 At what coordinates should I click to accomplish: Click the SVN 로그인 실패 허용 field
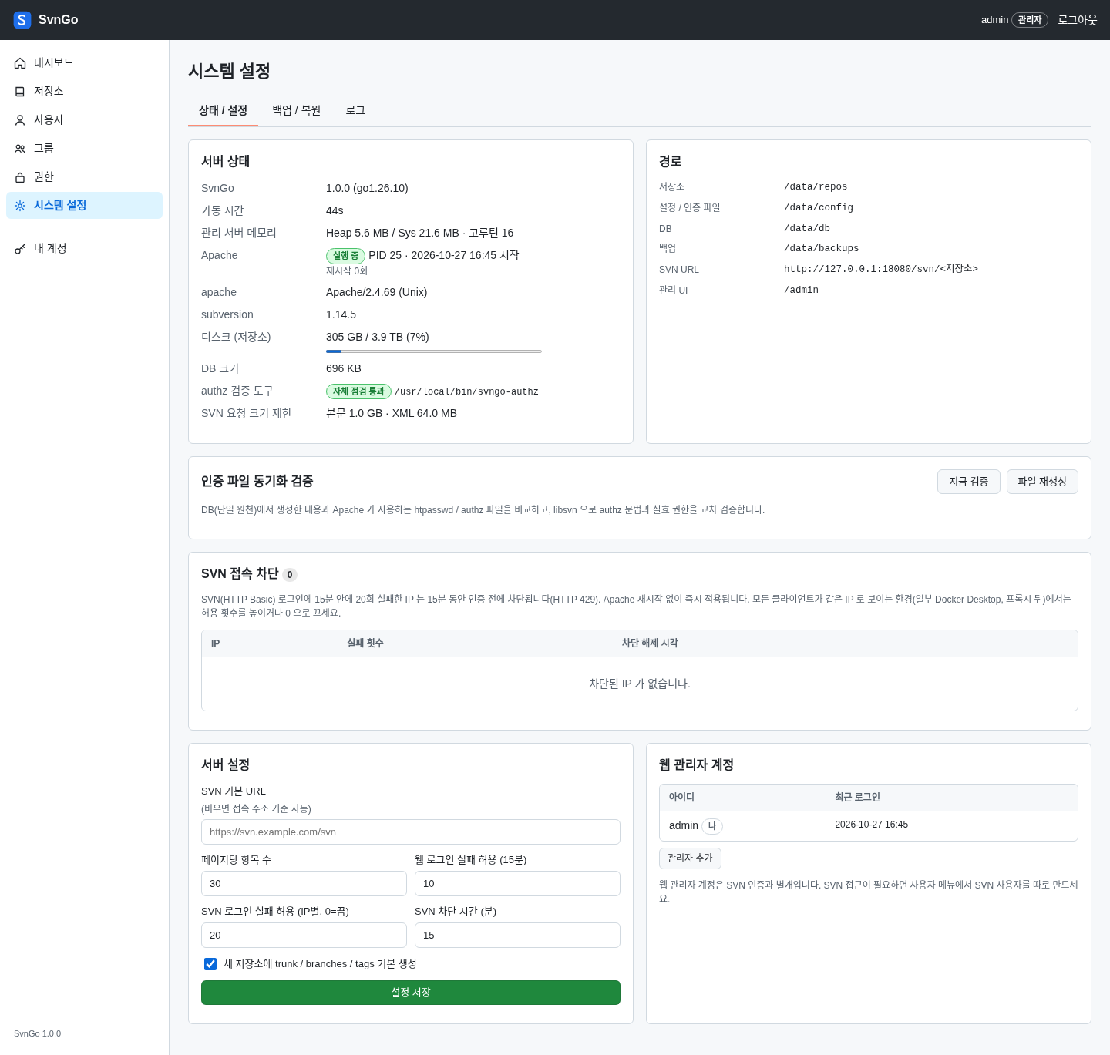[304, 936]
